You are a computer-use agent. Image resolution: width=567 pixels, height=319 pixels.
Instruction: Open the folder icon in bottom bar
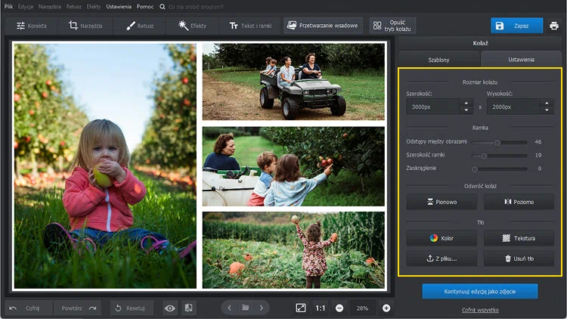(245, 308)
